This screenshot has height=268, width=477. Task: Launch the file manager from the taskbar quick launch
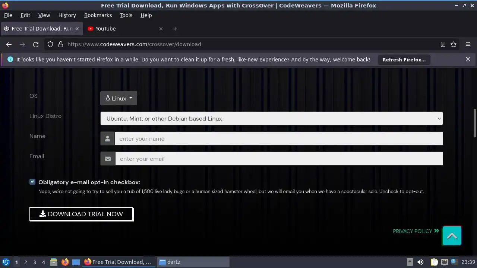53,262
